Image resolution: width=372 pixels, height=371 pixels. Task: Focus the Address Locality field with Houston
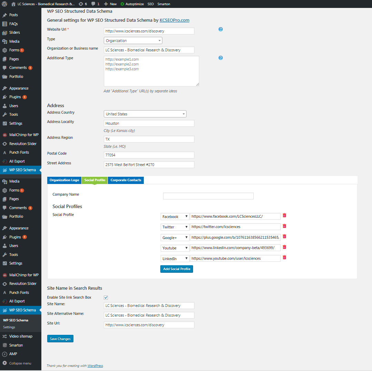click(149, 123)
